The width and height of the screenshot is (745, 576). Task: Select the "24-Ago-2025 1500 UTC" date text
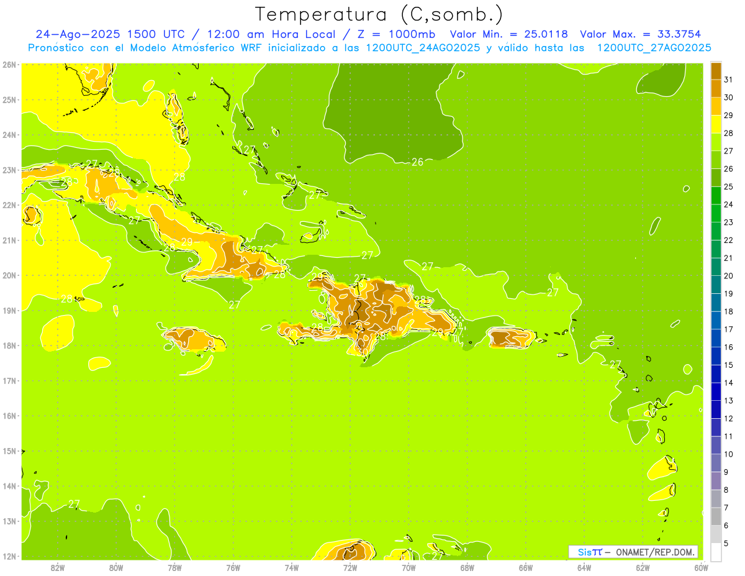coord(109,34)
